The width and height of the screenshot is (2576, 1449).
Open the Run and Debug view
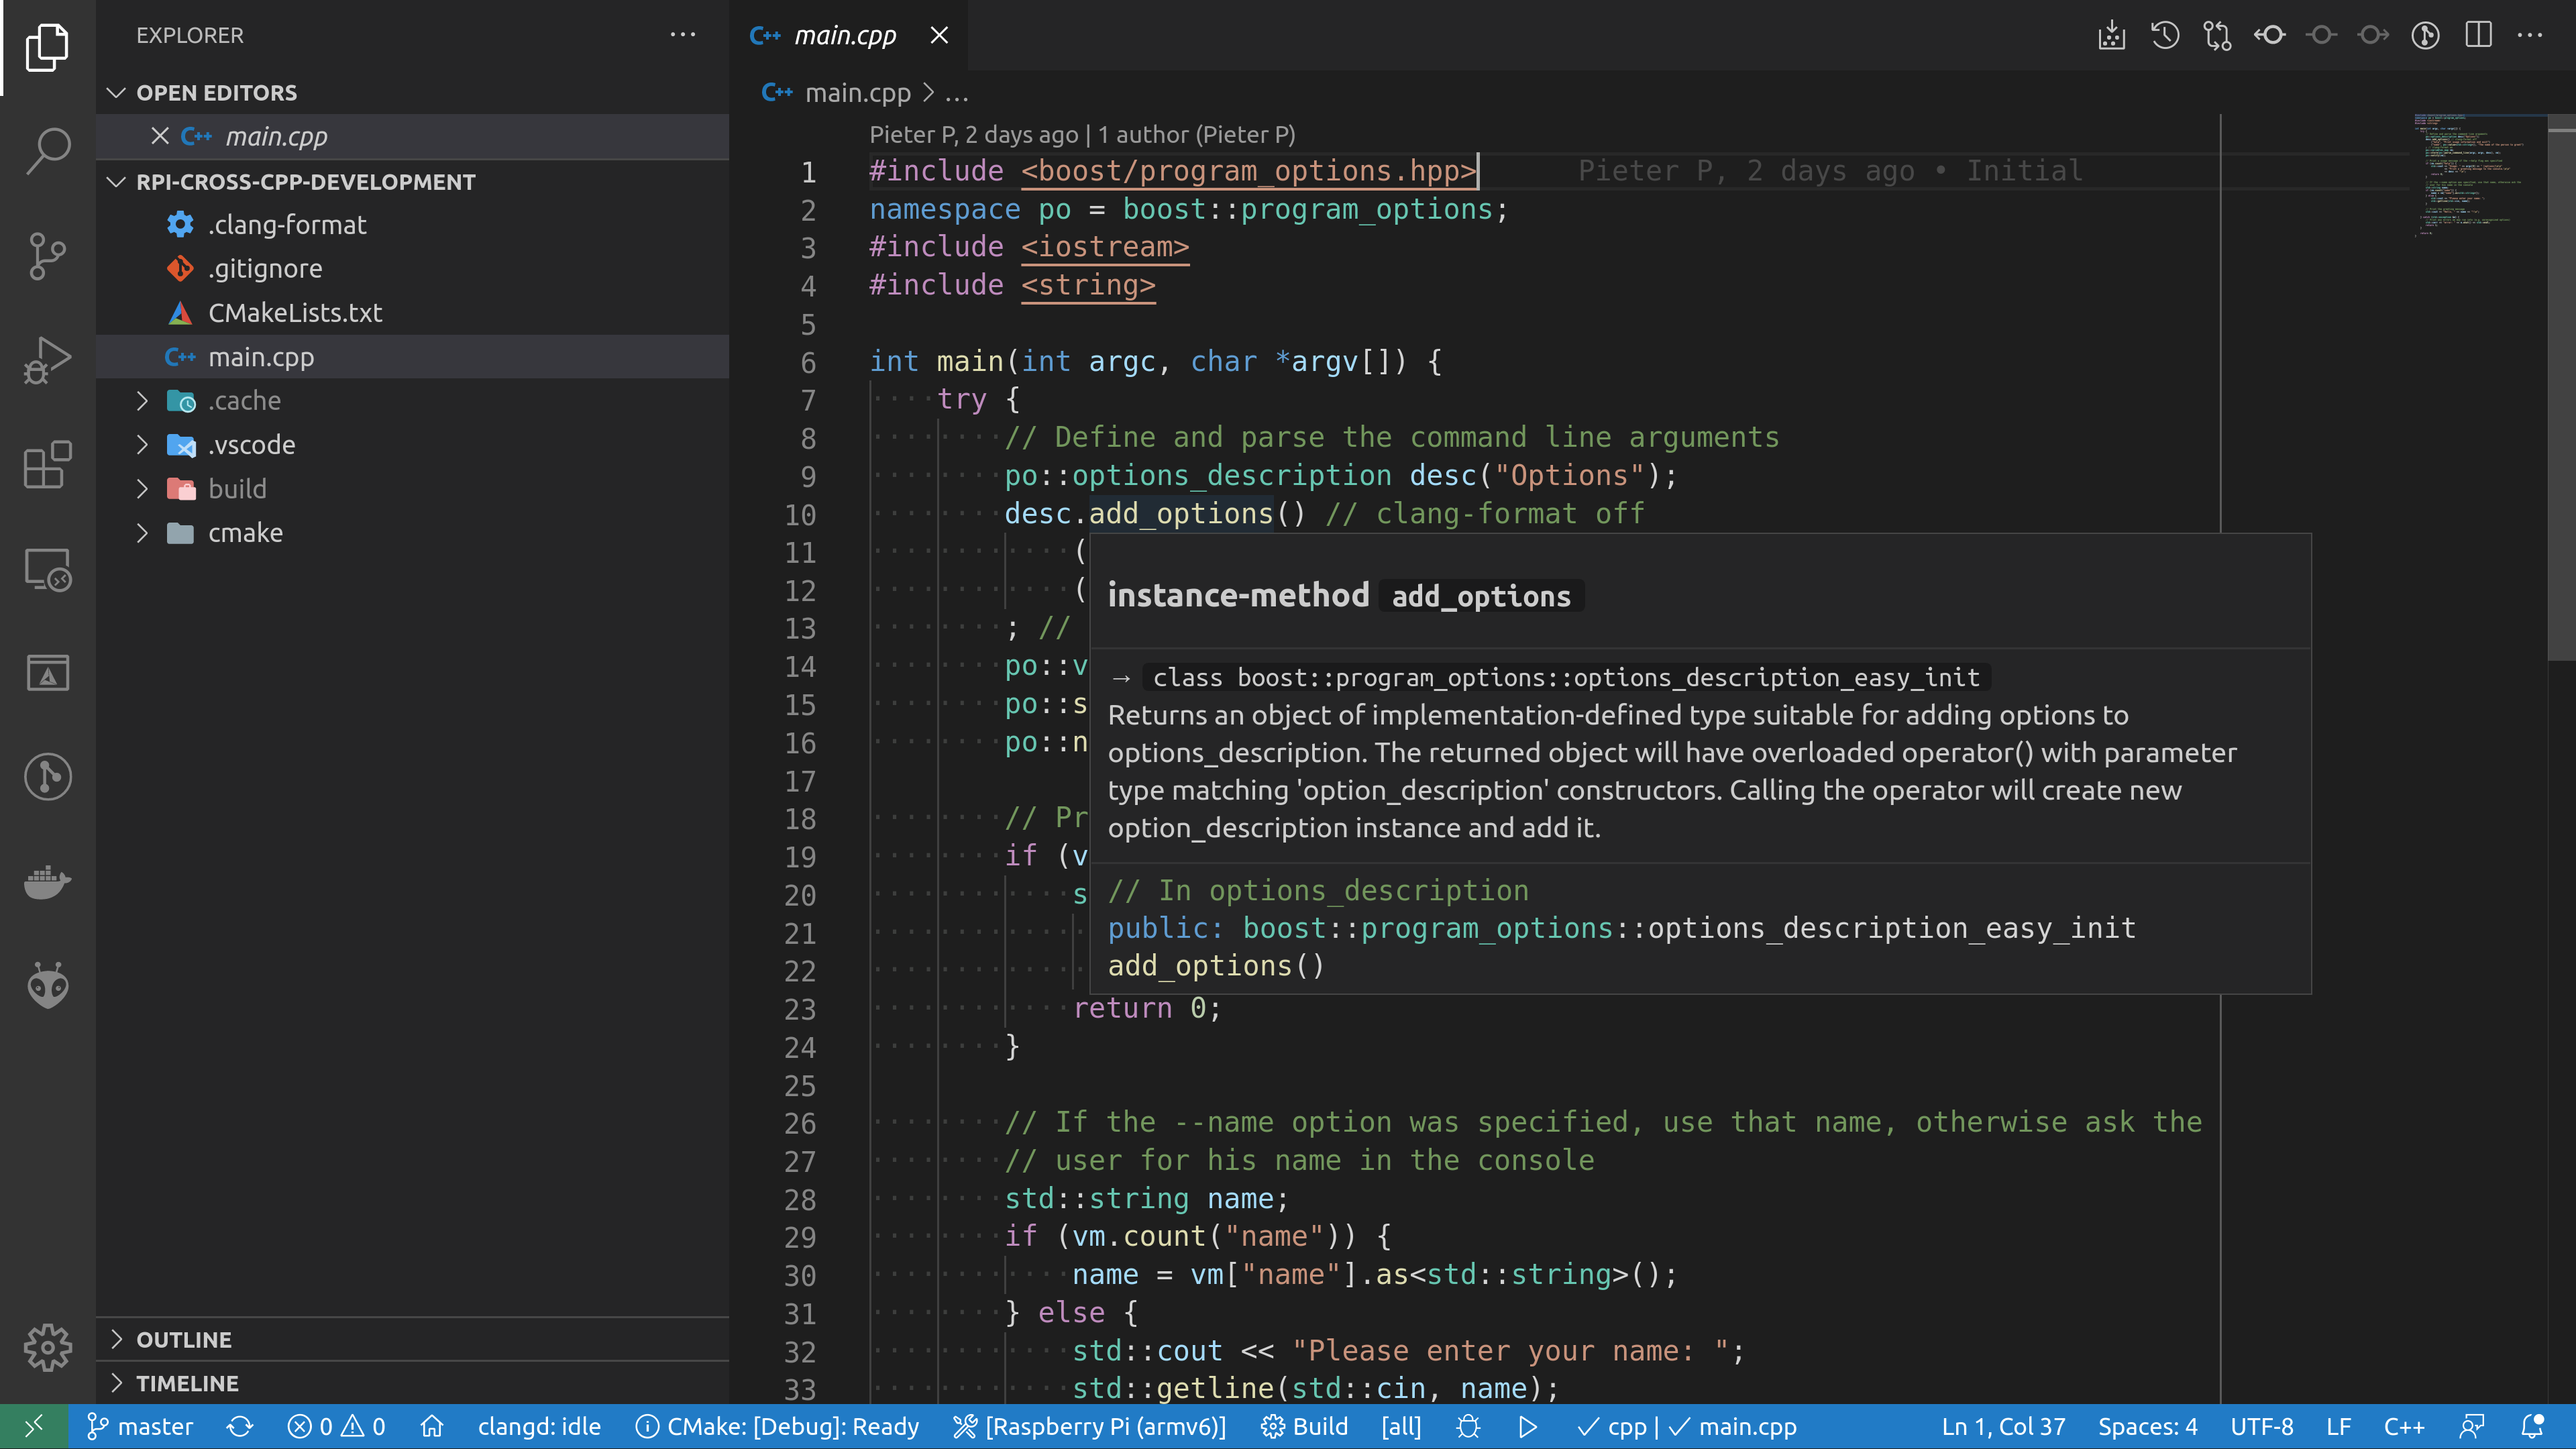(x=47, y=360)
